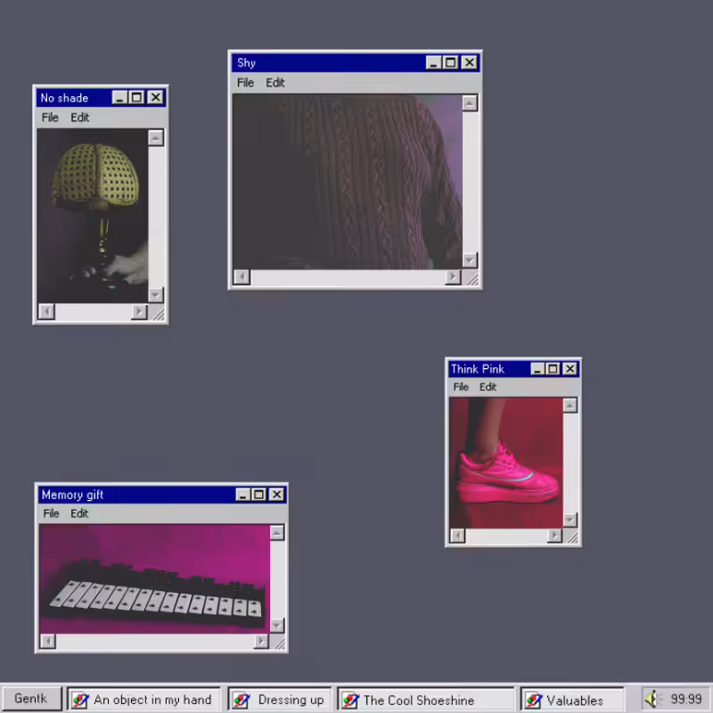Click scroll up arrow in No shade window
713x713 pixels.
(x=155, y=138)
